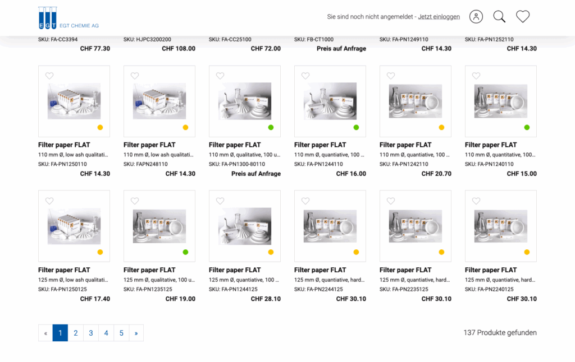The image size is (575, 362).
Task: Open Filter paper FLAT title for FA-PN1244110
Action: [320, 145]
